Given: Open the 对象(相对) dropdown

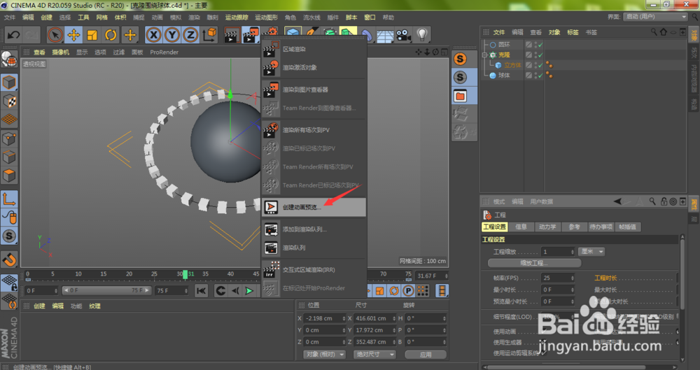Looking at the screenshot, I should [x=325, y=355].
